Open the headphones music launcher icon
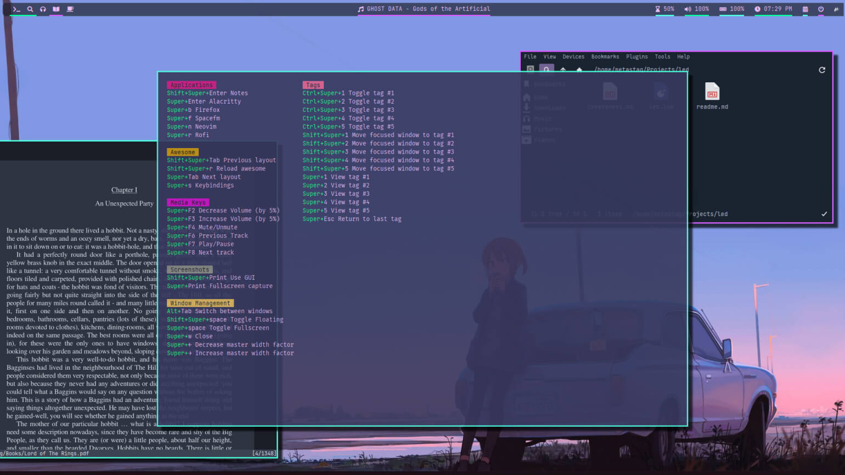This screenshot has height=475, width=845. [43, 9]
